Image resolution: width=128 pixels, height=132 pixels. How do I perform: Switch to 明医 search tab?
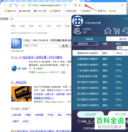pyautogui.click(x=67, y=26)
